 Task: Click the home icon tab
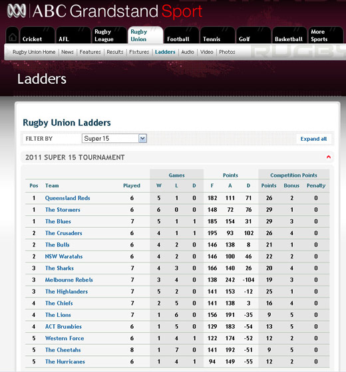(x=13, y=35)
